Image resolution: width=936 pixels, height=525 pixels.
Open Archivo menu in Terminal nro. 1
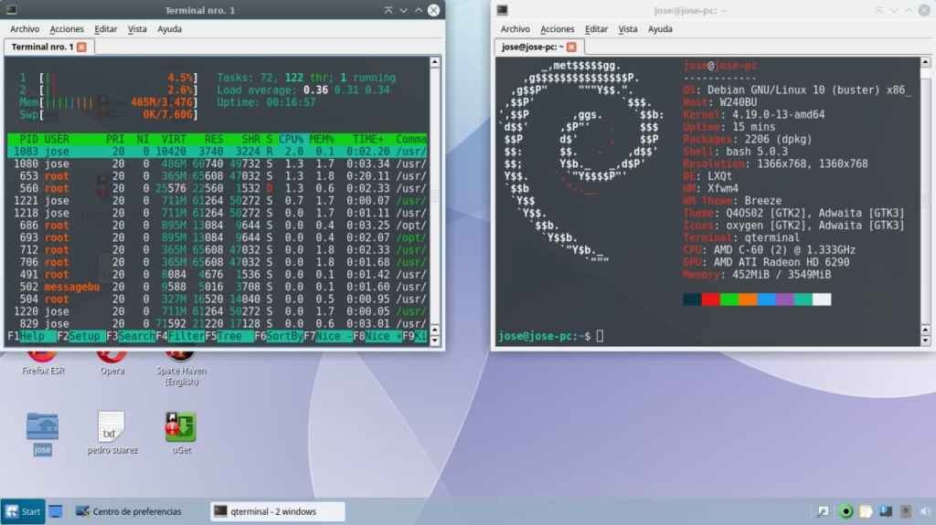pyautogui.click(x=25, y=29)
